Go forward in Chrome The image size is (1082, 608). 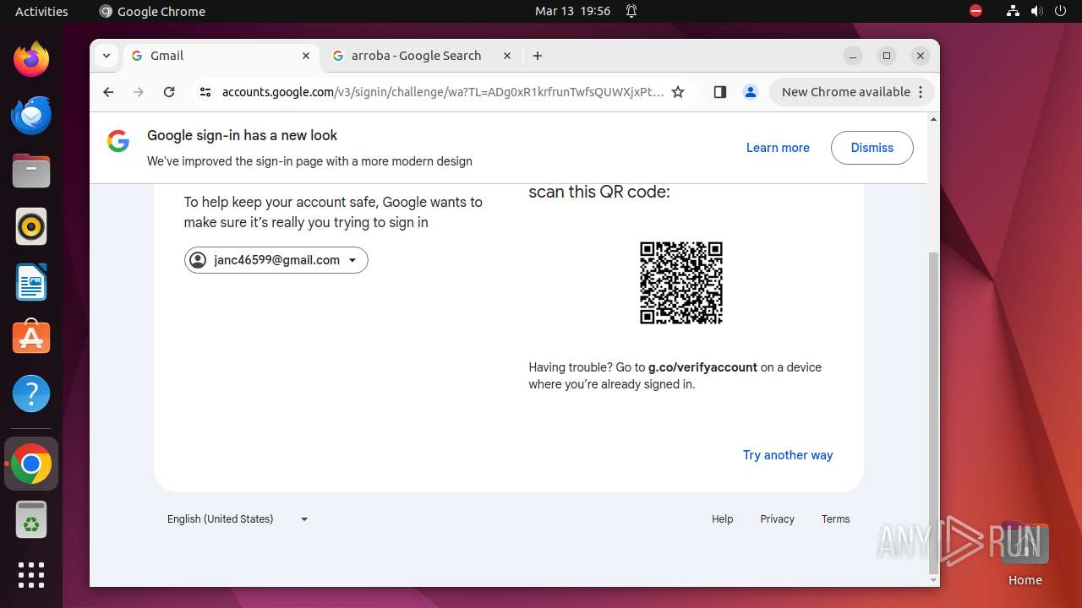pyautogui.click(x=139, y=92)
